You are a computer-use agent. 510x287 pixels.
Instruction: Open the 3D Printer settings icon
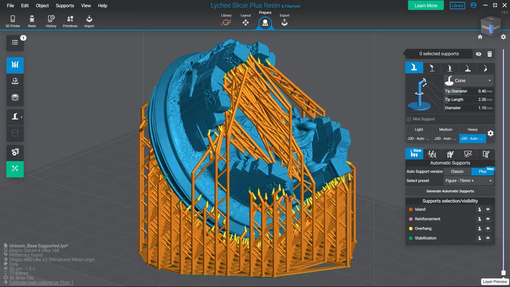pos(13,21)
